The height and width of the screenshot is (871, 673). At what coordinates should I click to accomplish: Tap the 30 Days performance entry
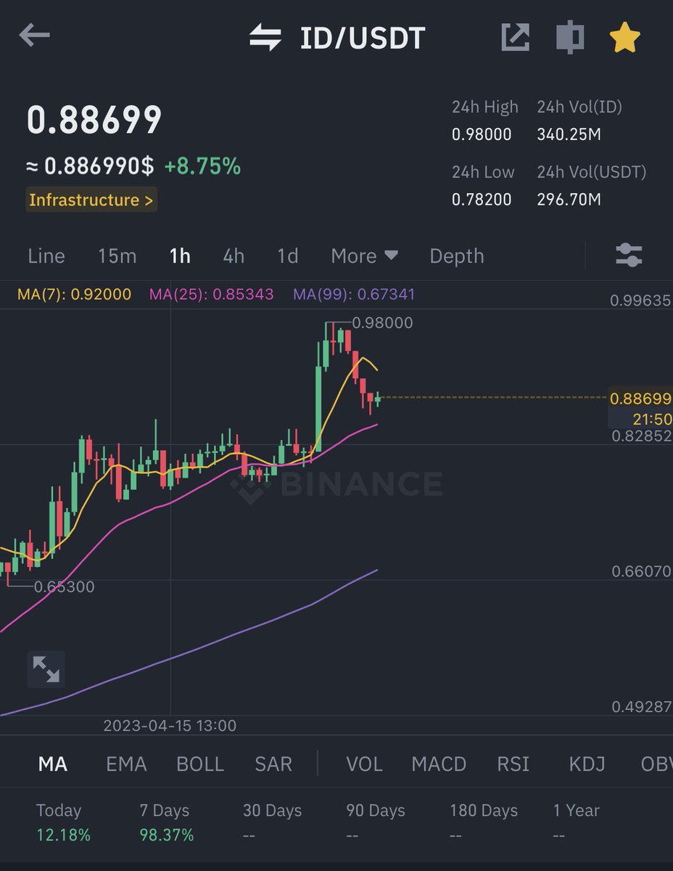pyautogui.click(x=273, y=822)
